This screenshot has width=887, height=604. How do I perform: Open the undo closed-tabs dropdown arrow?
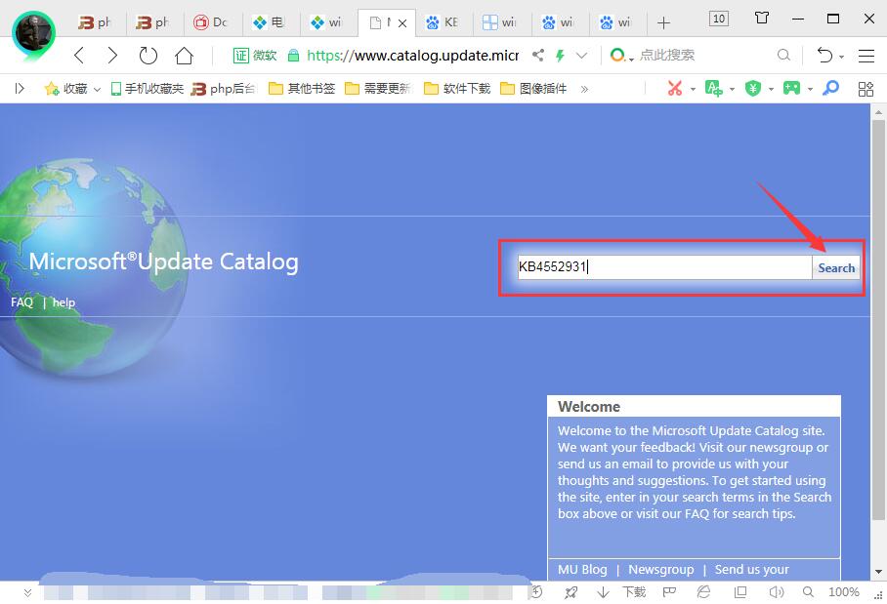[842, 57]
